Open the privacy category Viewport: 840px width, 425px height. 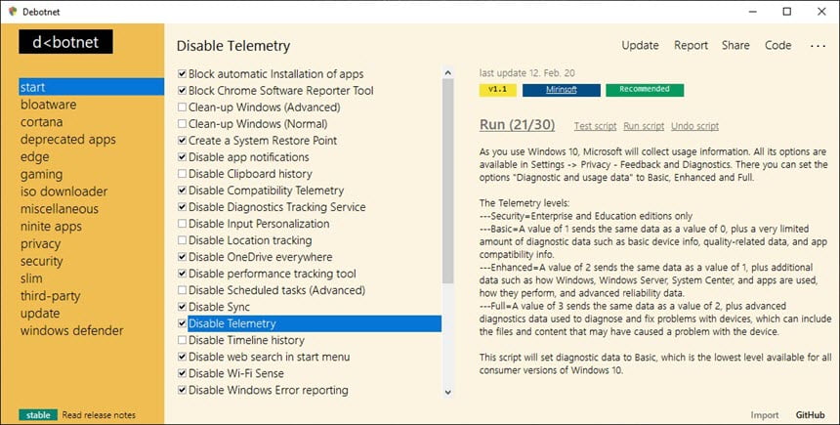click(x=40, y=244)
